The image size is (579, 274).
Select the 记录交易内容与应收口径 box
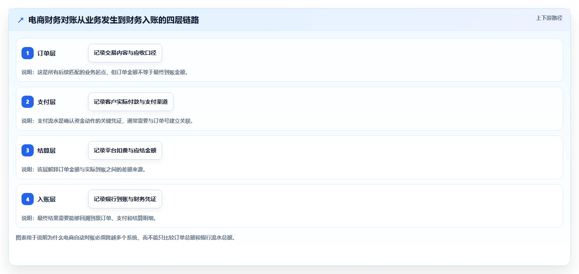[125, 53]
